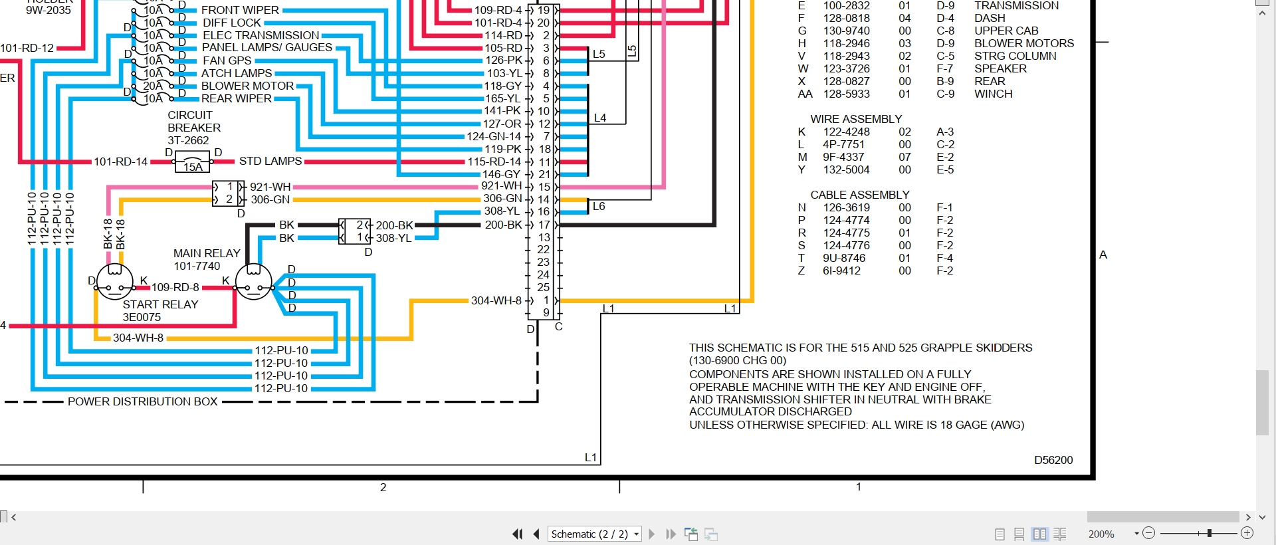
Task: Click the CABLE ASSEMBLY heading
Action: 859,195
